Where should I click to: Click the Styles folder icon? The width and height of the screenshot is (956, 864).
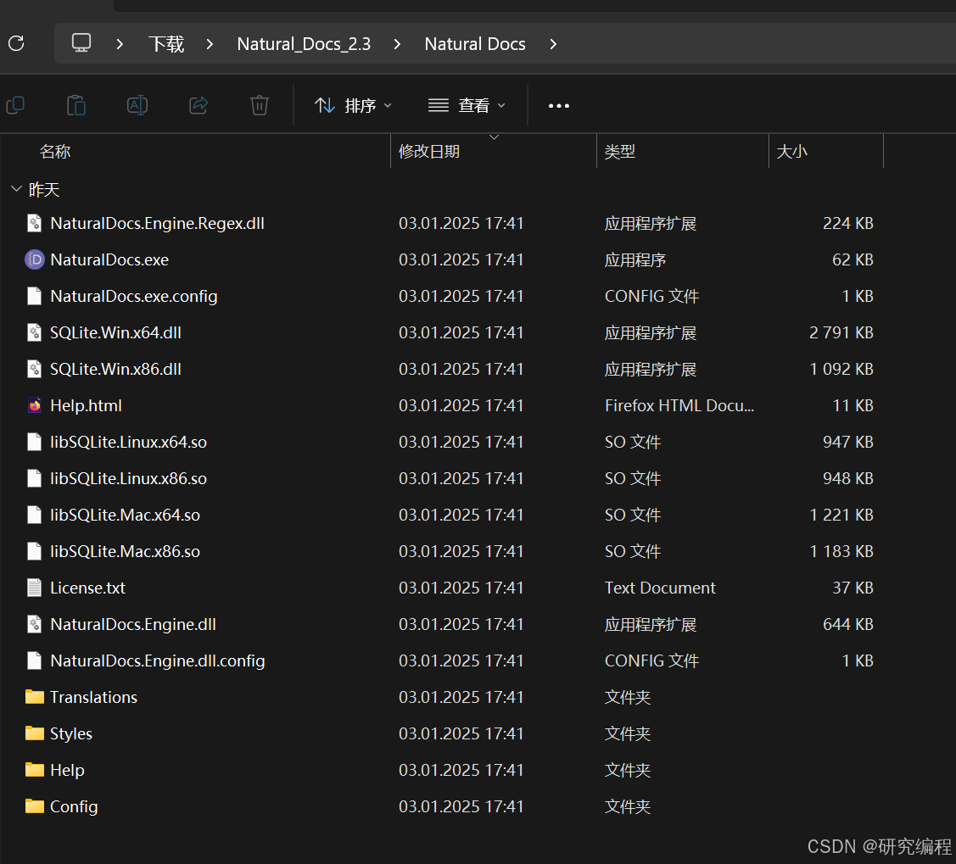click(35, 733)
